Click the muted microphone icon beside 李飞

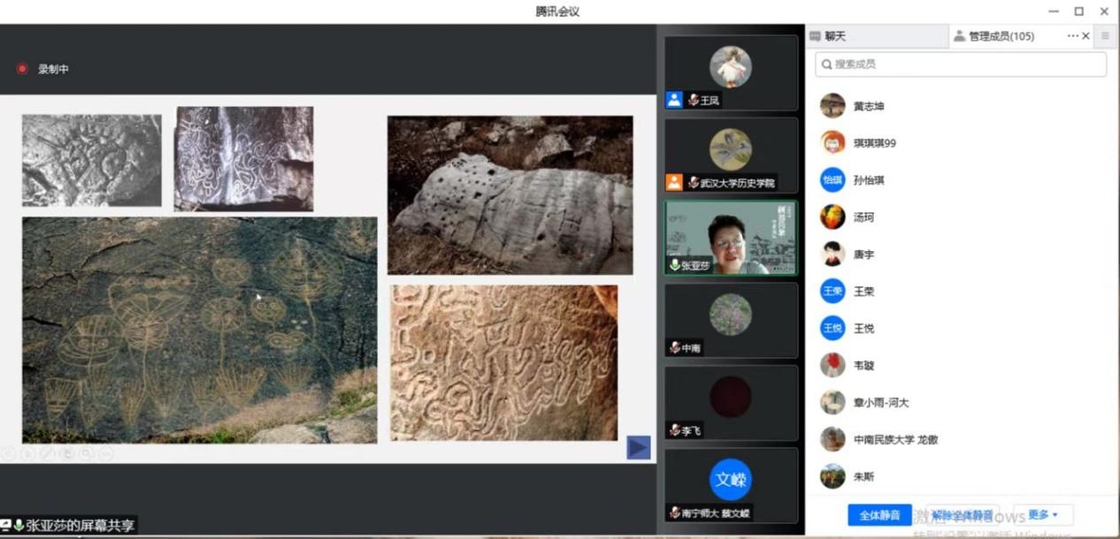[x=674, y=430]
